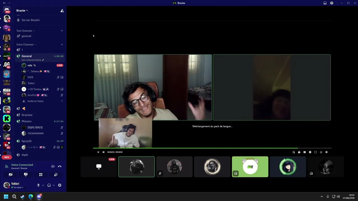Click the picture-in-picture icon on video bar
The width and height of the screenshot is (358, 201).
pos(294,152)
